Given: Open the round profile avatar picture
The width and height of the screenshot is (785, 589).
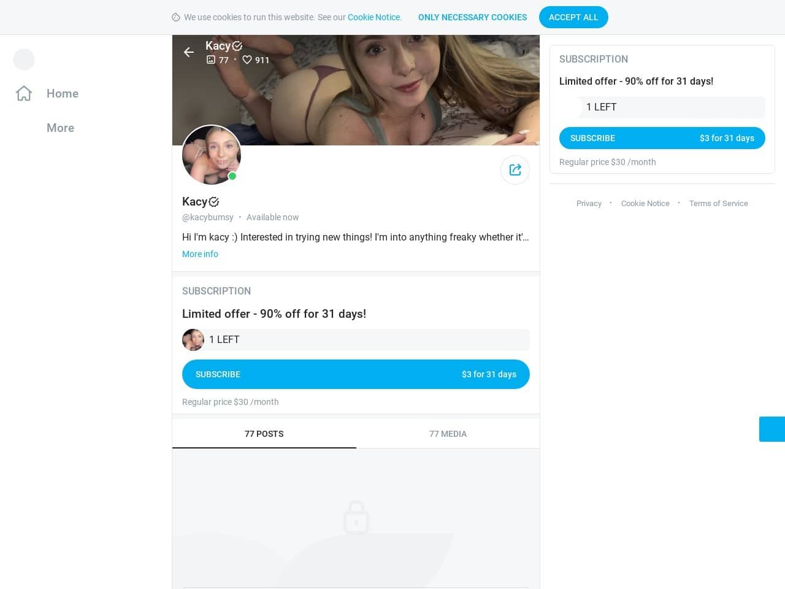Looking at the screenshot, I should pos(212,155).
